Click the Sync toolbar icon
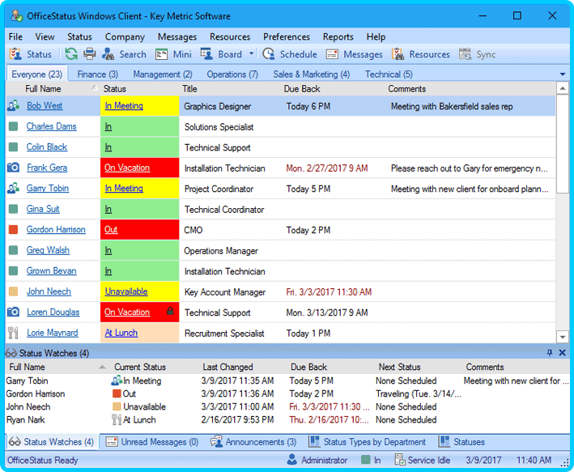Viewport: 574px width, 472px height. (466, 54)
